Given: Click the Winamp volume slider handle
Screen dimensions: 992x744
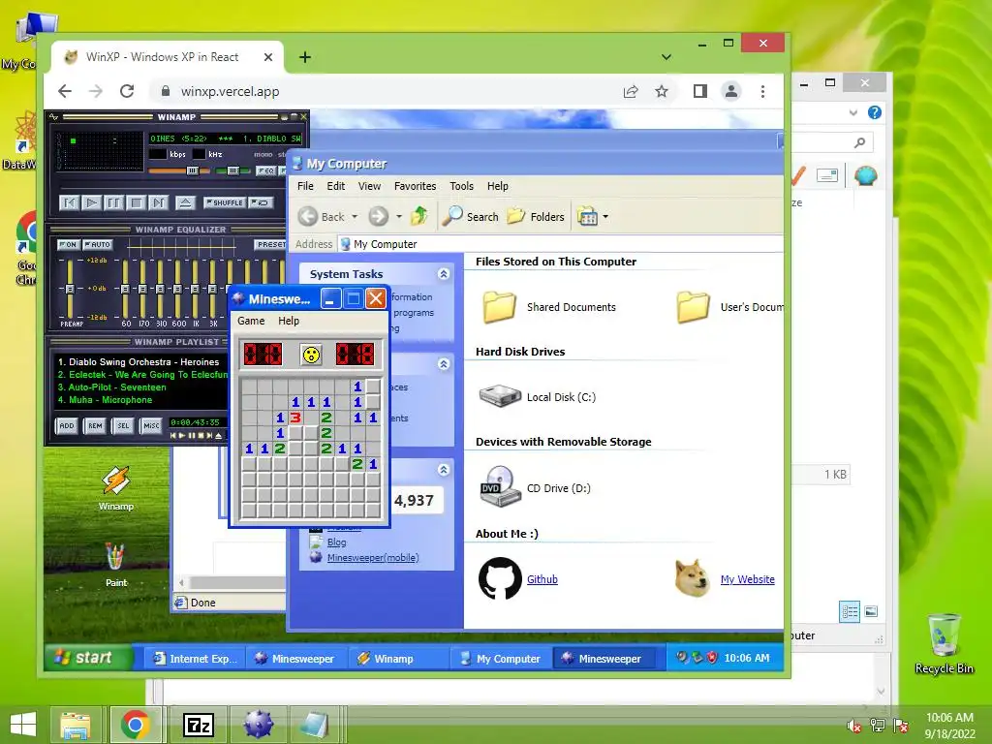Looking at the screenshot, I should pyautogui.click(x=193, y=170).
